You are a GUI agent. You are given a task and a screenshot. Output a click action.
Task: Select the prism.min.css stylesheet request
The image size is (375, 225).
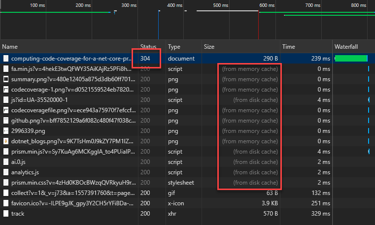click(69, 183)
